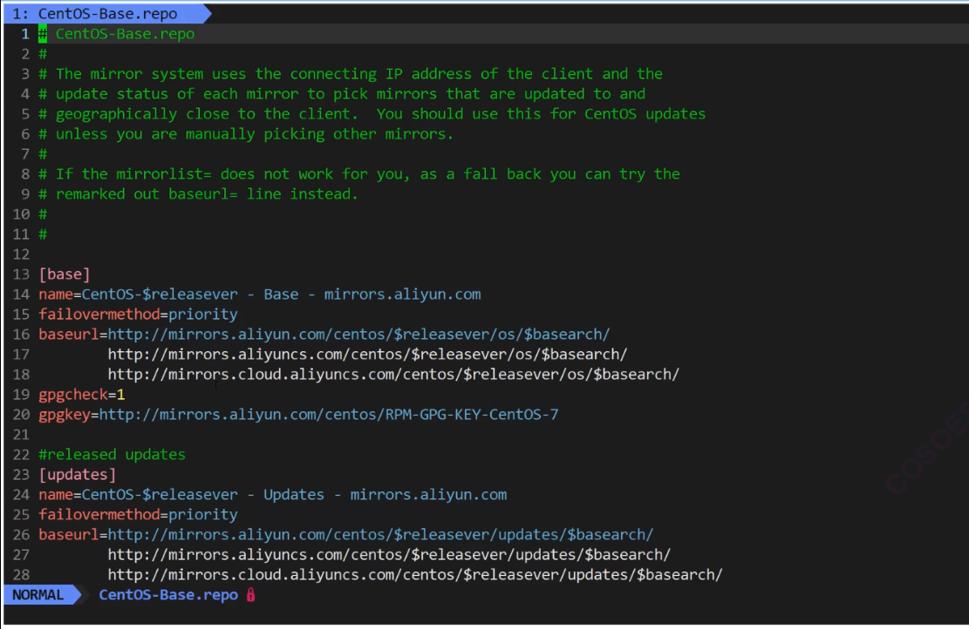Image resolution: width=969 pixels, height=629 pixels.
Task: Click the NORMAL mode indicator
Action: pyautogui.click(x=38, y=594)
